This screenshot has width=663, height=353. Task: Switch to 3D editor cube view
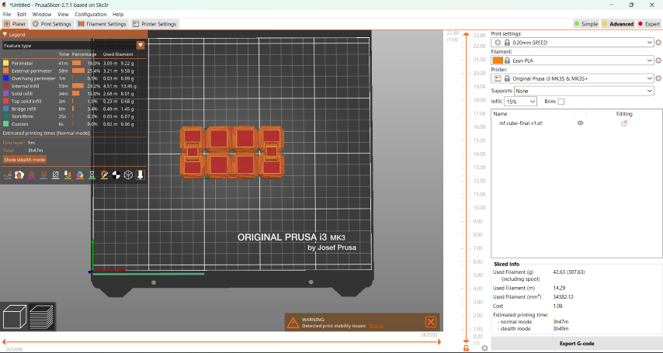click(x=15, y=317)
